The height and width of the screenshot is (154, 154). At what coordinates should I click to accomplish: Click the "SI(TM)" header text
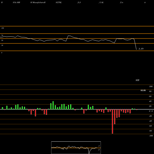click(59, 2)
